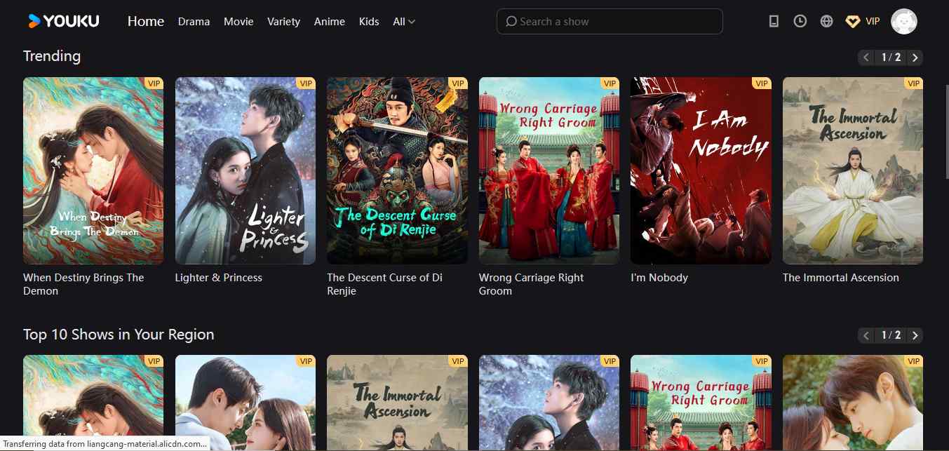Click Top 10 poster Wrong Carriage Right Groom
The image size is (949, 451).
tap(701, 403)
